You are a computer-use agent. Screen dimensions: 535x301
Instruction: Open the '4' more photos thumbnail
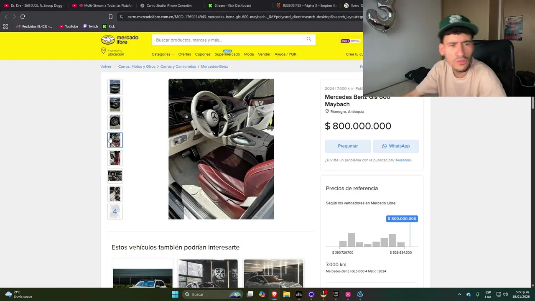pos(115,212)
